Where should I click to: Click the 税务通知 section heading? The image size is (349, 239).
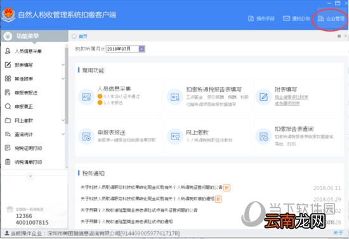click(93, 174)
